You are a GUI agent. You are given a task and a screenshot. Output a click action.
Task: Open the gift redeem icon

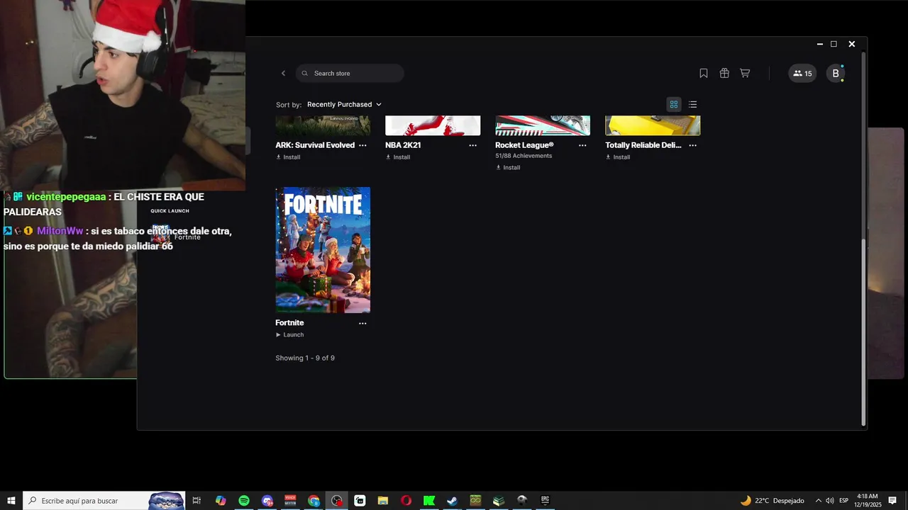tap(724, 73)
